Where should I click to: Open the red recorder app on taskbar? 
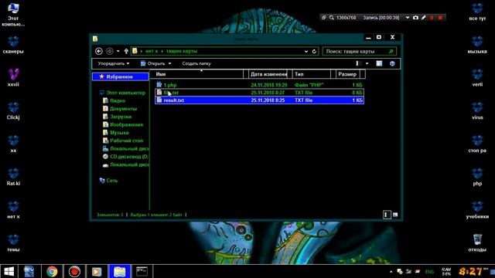click(74, 271)
